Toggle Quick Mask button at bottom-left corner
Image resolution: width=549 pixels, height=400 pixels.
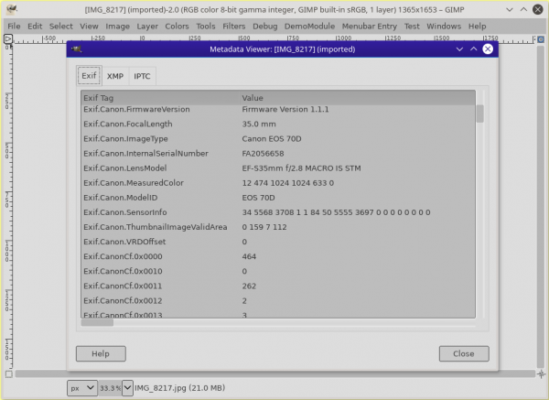tap(9, 374)
